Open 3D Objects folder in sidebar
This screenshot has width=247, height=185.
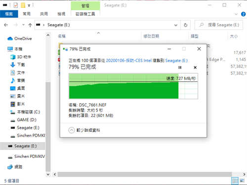pyautogui.click(x=21, y=57)
